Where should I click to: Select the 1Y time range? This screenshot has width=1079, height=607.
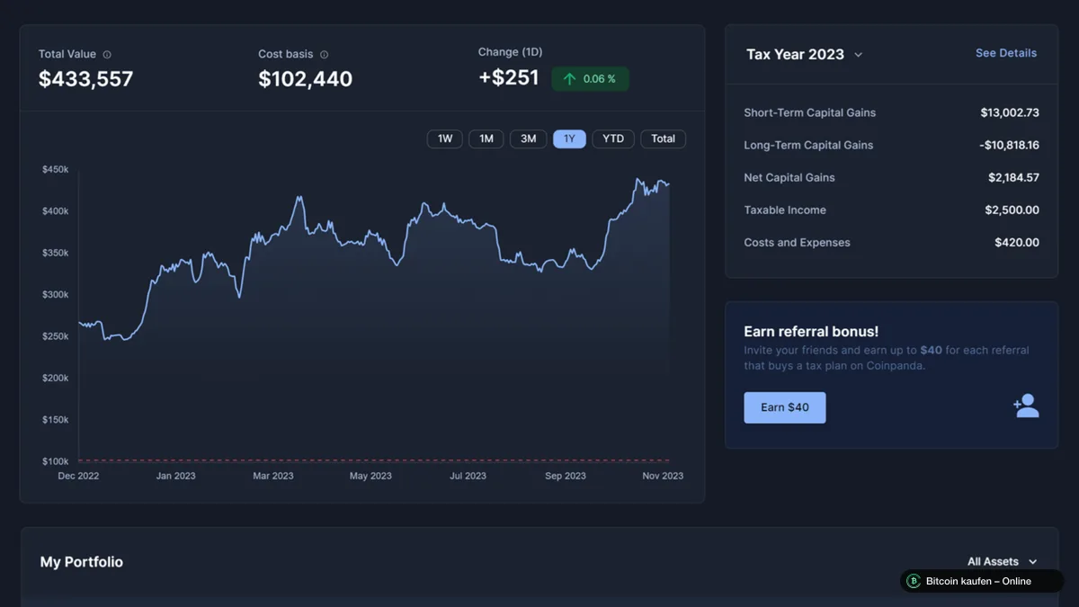[569, 138]
